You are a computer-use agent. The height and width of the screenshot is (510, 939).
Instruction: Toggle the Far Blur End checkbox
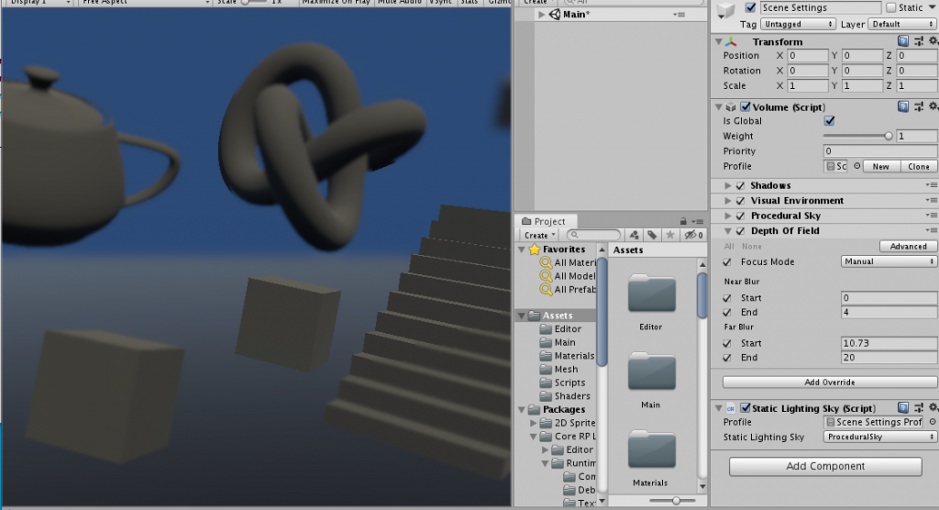[x=727, y=358]
